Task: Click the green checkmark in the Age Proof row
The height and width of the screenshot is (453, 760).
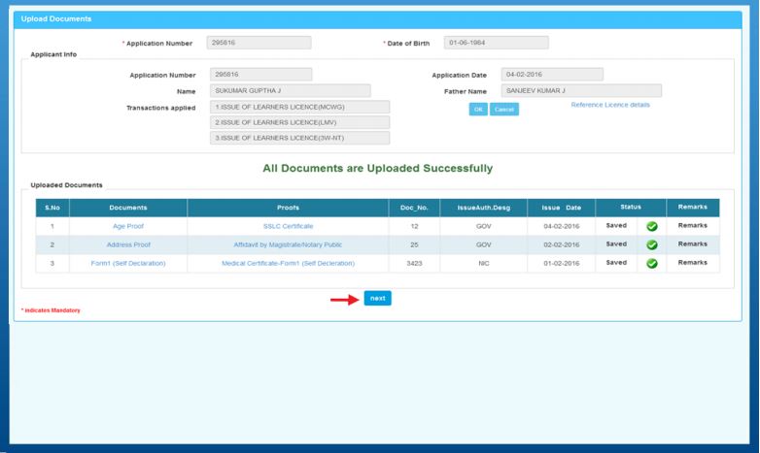Action: click(x=652, y=226)
